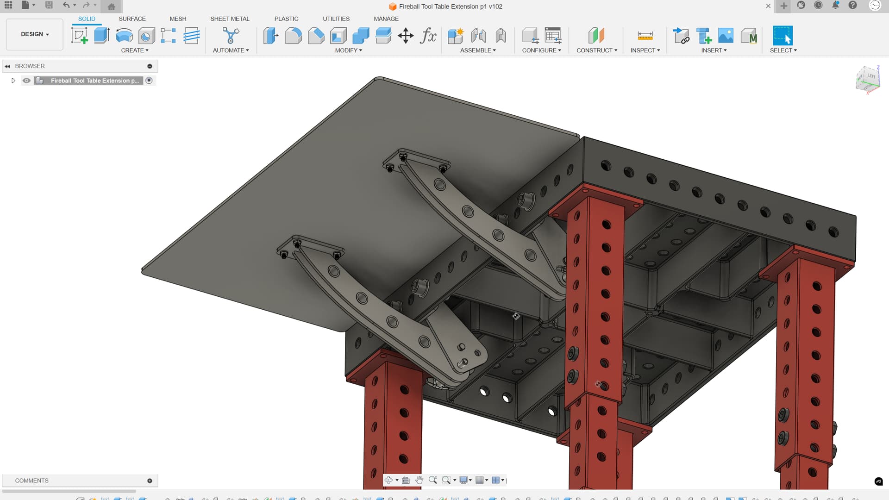Open the Help question mark menu
Image resolution: width=889 pixels, height=500 pixels.
(852, 5)
